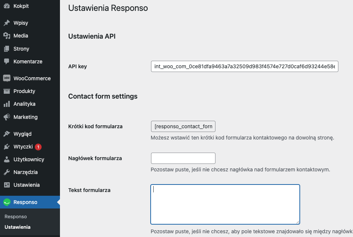The image size is (353, 237).
Task: Click the Wygląd paintbrush icon
Action: (7, 134)
